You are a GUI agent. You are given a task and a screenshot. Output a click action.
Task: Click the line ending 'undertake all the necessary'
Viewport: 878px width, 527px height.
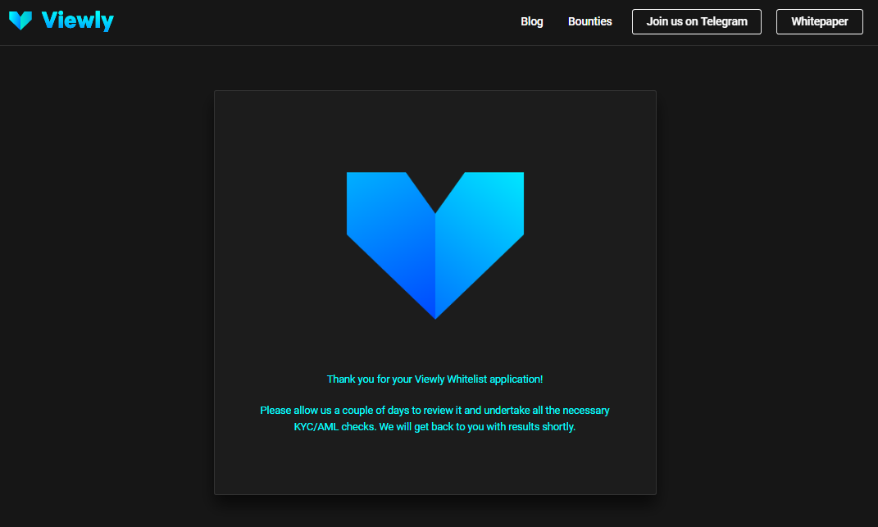click(x=435, y=411)
